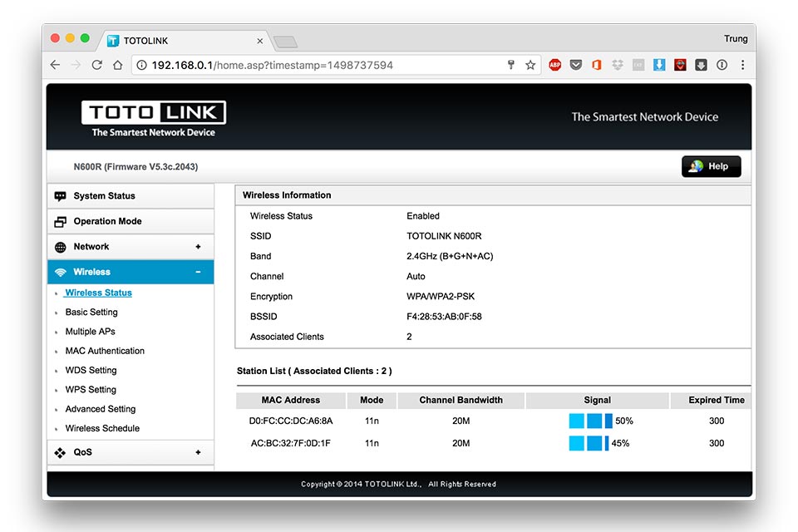Click the Wireless Wi-Fi signal icon
Screen dimensions: 798x532
[x=60, y=272]
